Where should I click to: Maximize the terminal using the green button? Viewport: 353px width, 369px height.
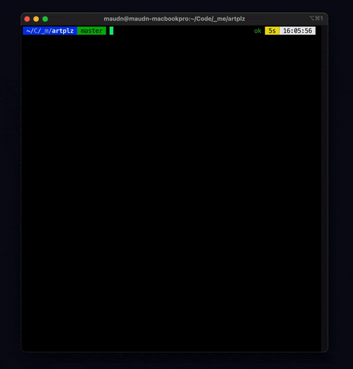tap(45, 19)
